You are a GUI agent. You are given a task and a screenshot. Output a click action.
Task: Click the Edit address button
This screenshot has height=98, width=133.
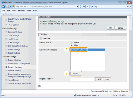(107, 79)
